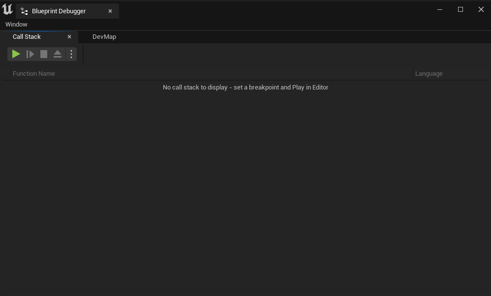This screenshot has width=491, height=296.
Task: Switch to the DevMap tab
Action: tap(104, 36)
